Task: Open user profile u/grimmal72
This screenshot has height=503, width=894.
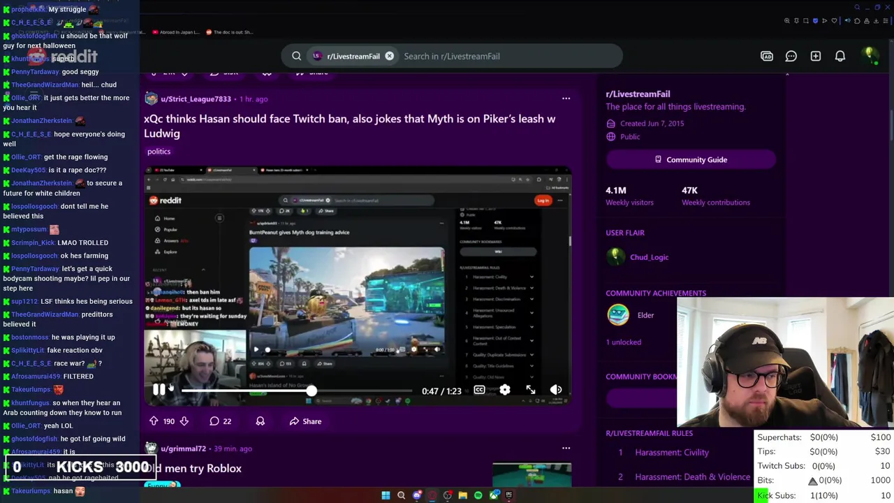Action: [x=183, y=449]
